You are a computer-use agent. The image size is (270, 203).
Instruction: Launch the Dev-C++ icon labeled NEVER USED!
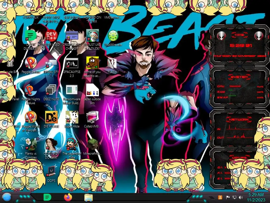(51, 35)
